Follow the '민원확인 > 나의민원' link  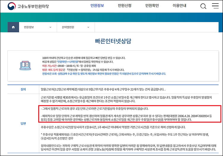68,62
